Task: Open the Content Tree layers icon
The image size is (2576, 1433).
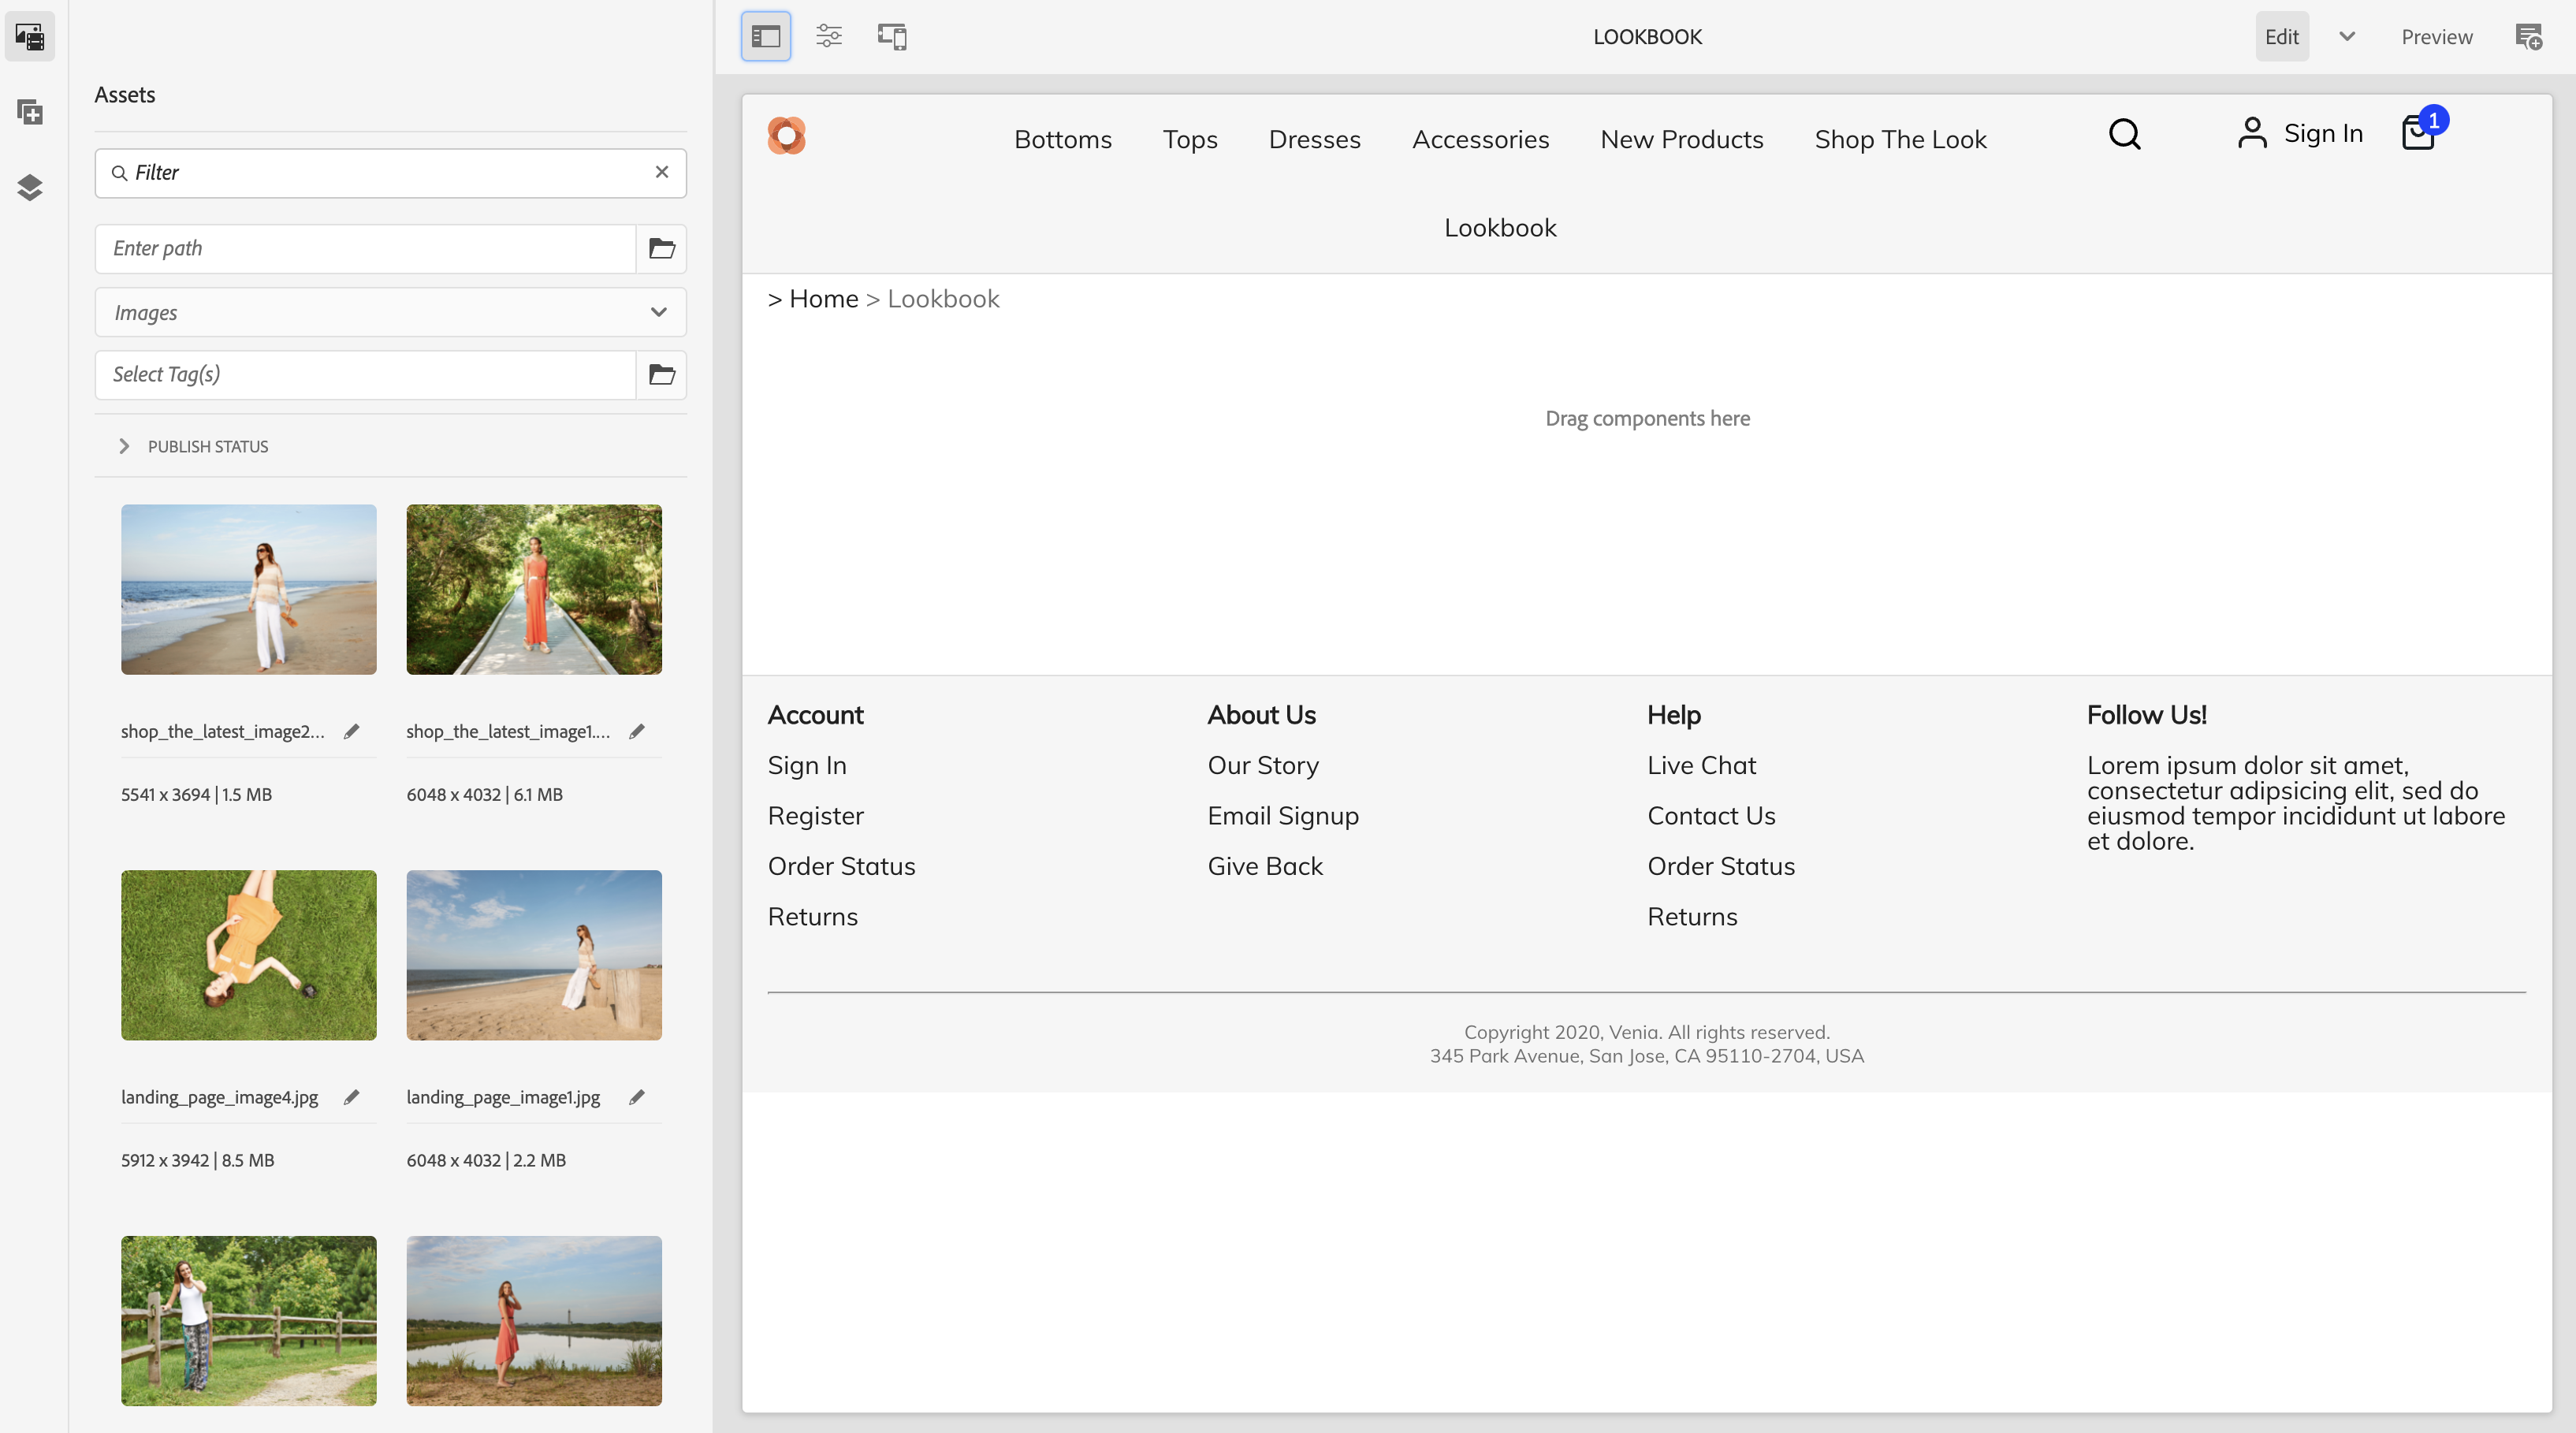Action: (30, 187)
